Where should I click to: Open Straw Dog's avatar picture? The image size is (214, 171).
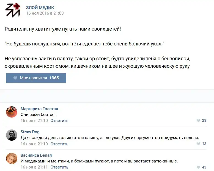[x=12, y=135]
